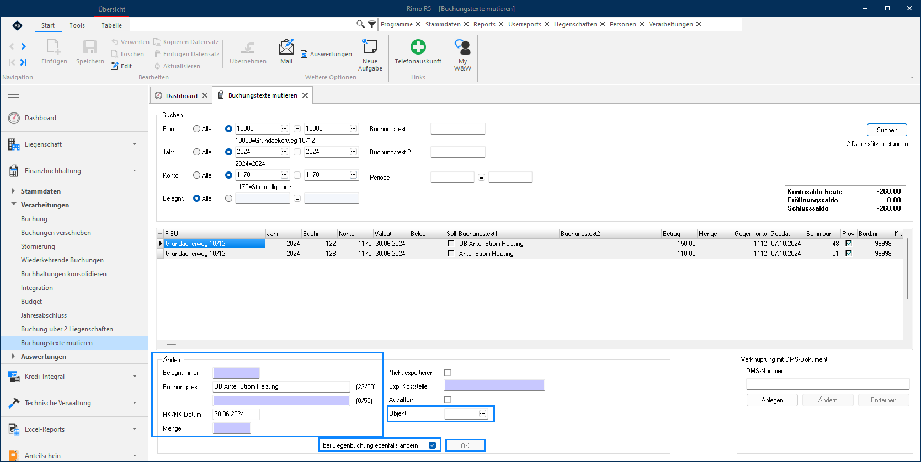Open My W&W link icon

click(x=462, y=47)
